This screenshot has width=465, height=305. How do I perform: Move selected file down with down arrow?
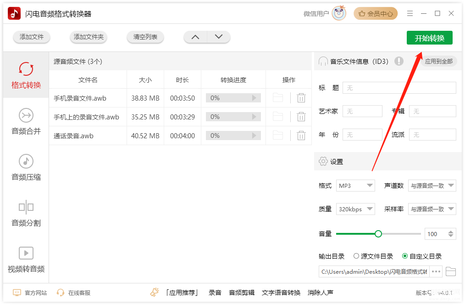(219, 37)
